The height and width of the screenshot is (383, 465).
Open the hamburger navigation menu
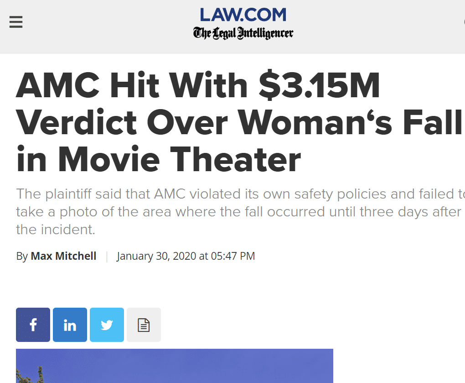(16, 22)
